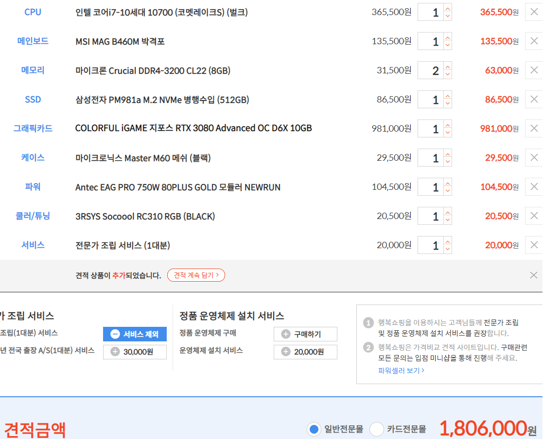Decrease graphics card quantity with down arrow

pyautogui.click(x=448, y=133)
